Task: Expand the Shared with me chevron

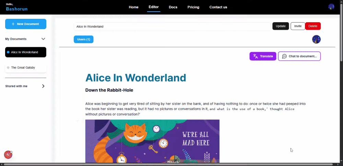Action: pos(43,86)
